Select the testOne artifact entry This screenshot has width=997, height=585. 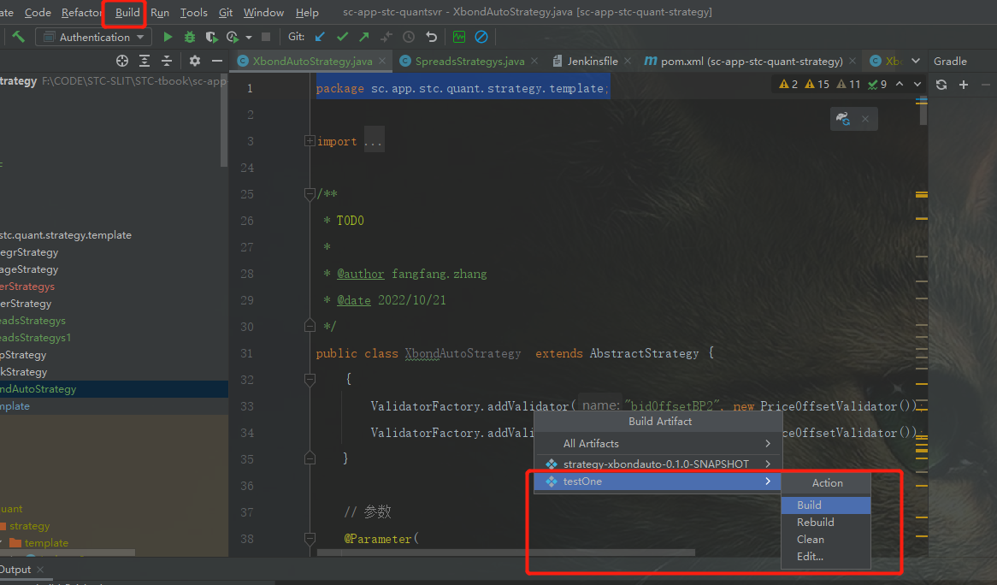click(658, 482)
